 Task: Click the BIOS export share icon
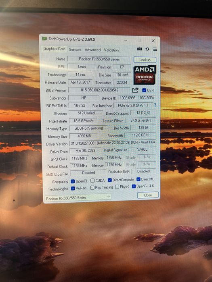click(135, 90)
